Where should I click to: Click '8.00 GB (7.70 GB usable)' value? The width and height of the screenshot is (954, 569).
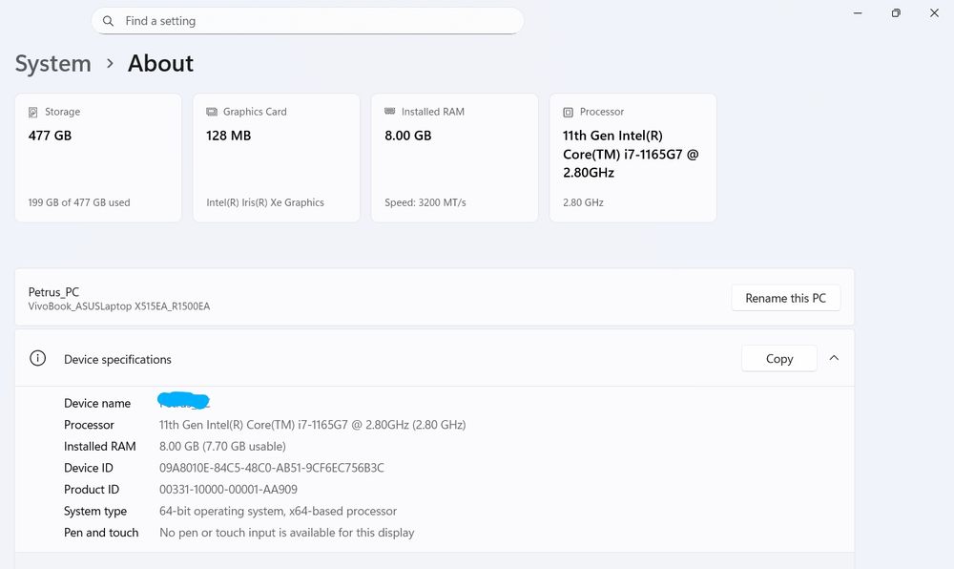[222, 446]
